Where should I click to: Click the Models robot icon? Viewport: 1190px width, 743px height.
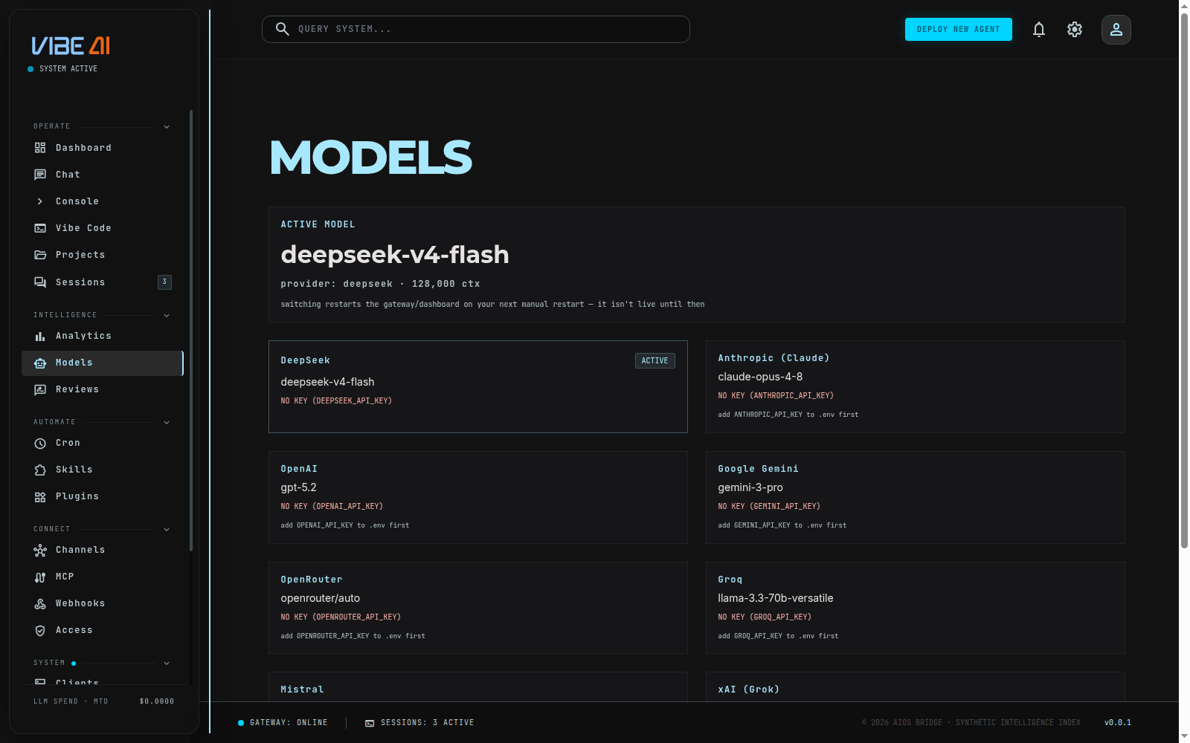(x=40, y=363)
